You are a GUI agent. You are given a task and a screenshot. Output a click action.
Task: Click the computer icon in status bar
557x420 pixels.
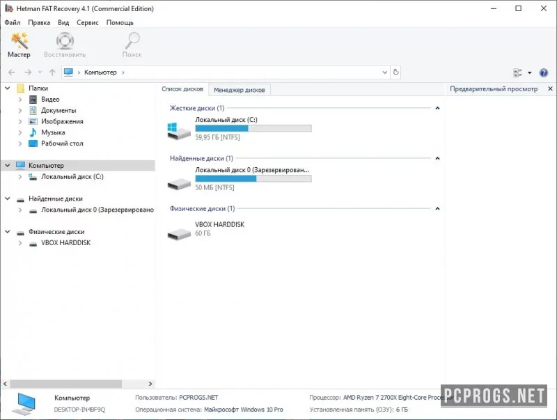(24, 404)
